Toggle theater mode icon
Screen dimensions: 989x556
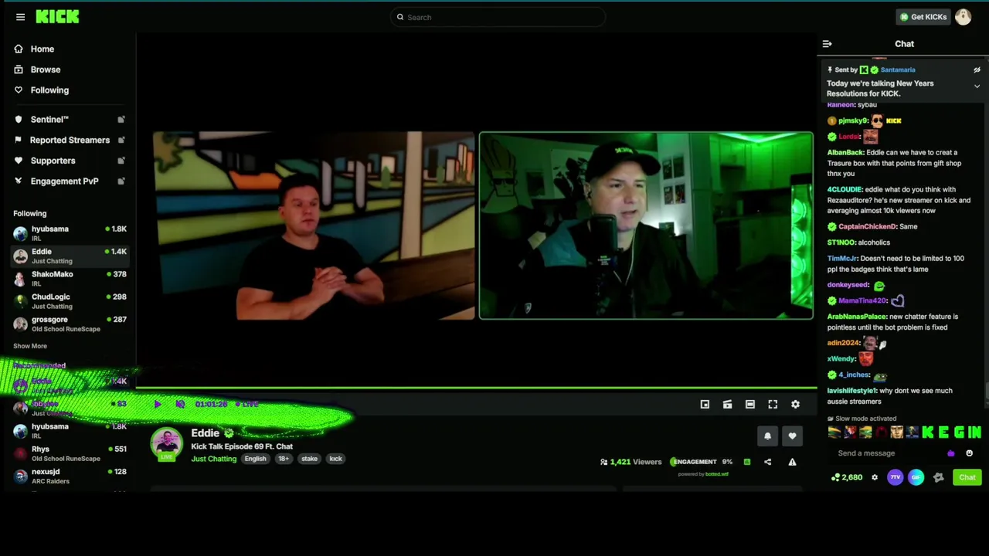click(749, 404)
